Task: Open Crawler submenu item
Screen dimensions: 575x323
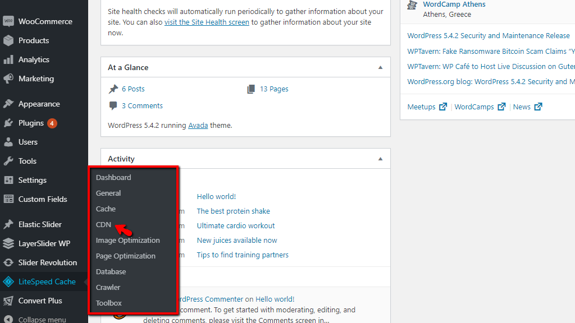Action: tap(108, 288)
